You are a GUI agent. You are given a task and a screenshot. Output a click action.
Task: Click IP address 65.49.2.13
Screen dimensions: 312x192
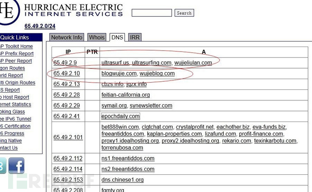(66, 84)
